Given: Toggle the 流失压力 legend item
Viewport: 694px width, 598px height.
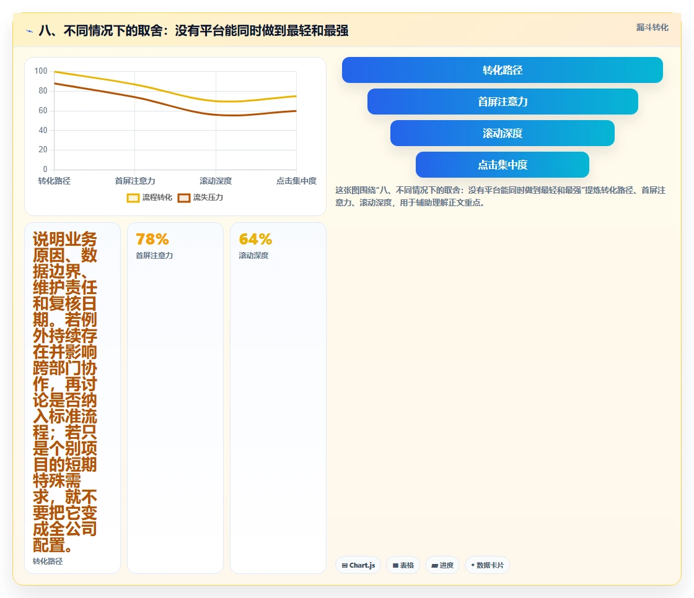Looking at the screenshot, I should (x=200, y=197).
